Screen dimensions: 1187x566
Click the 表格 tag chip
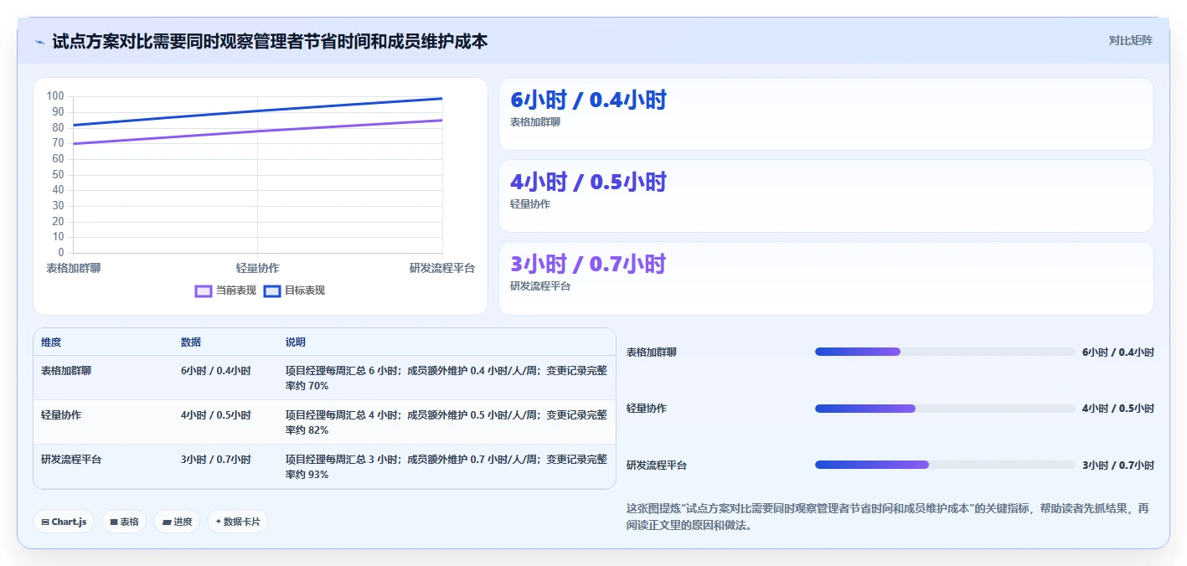124,522
